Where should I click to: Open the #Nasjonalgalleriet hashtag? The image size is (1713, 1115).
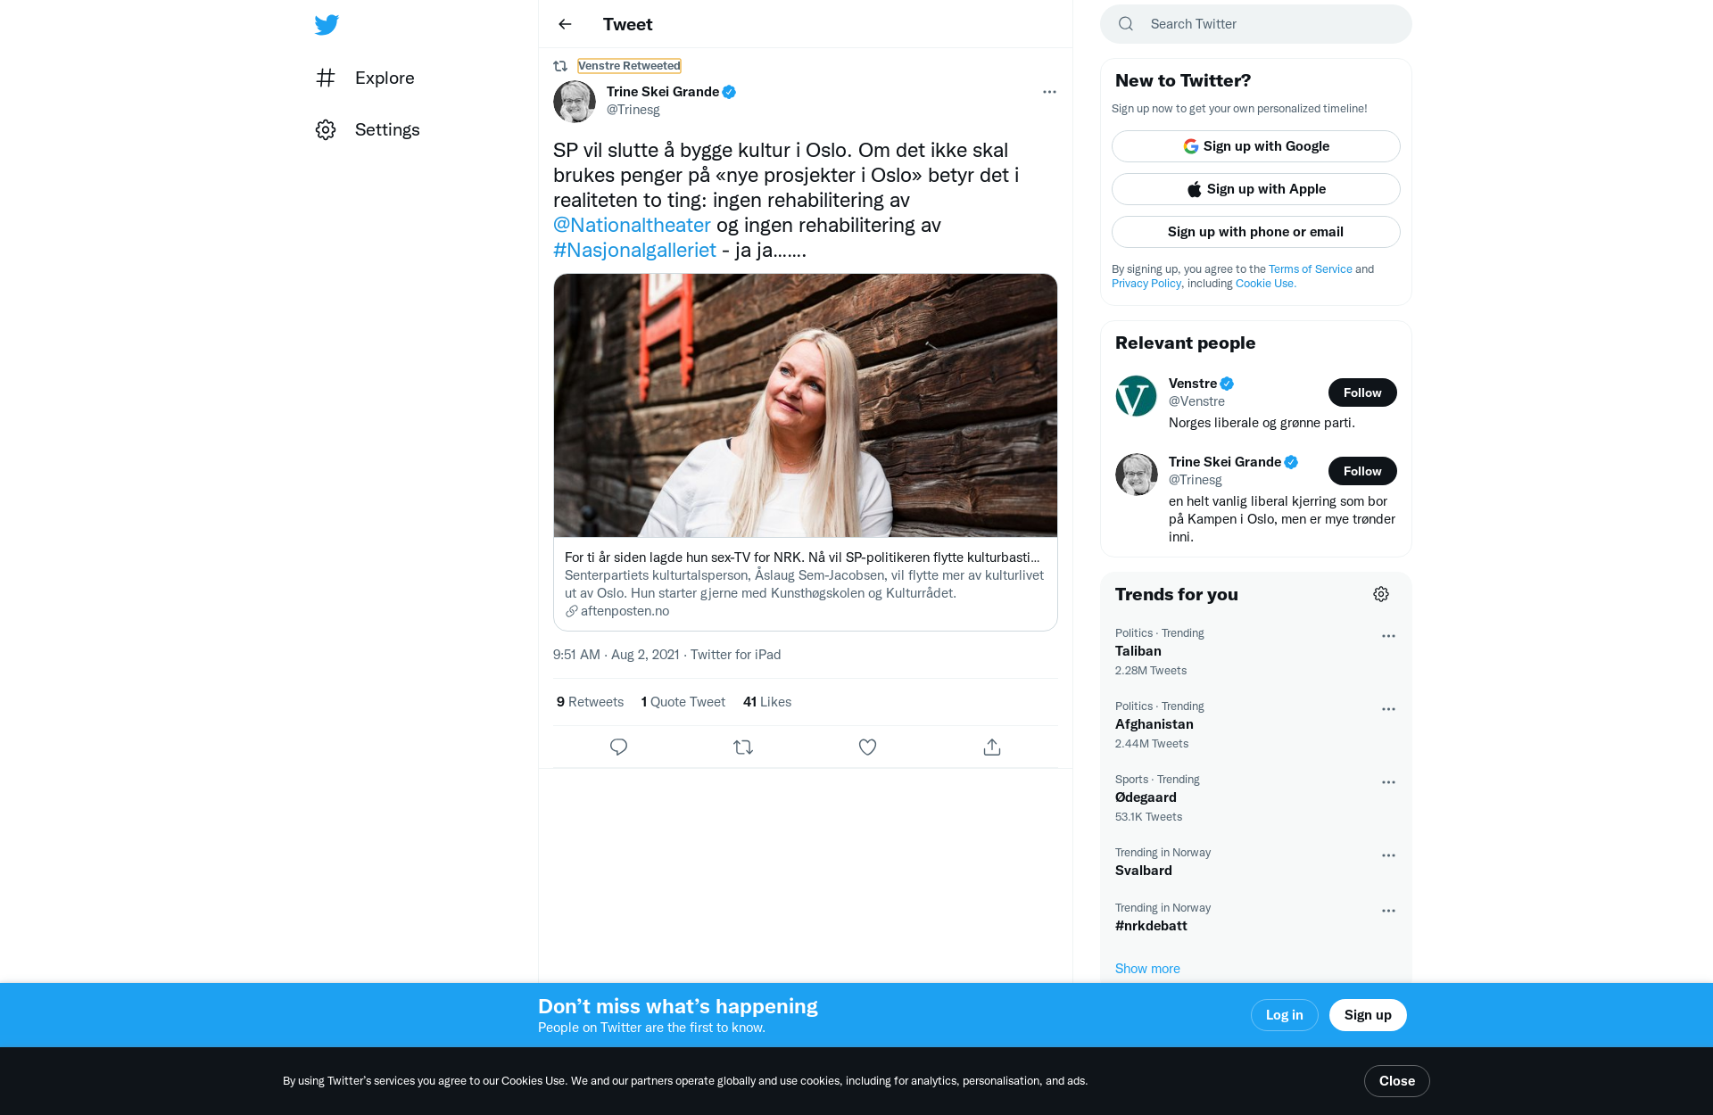click(x=634, y=250)
